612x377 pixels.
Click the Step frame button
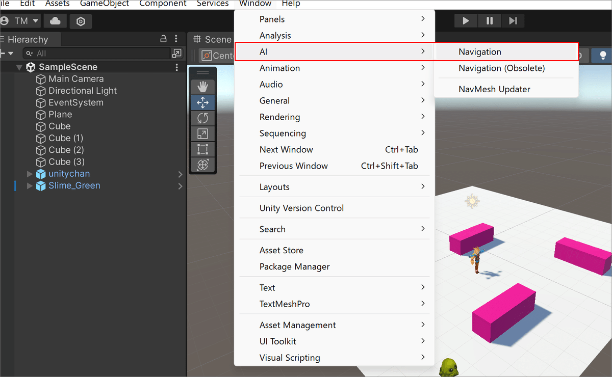513,21
